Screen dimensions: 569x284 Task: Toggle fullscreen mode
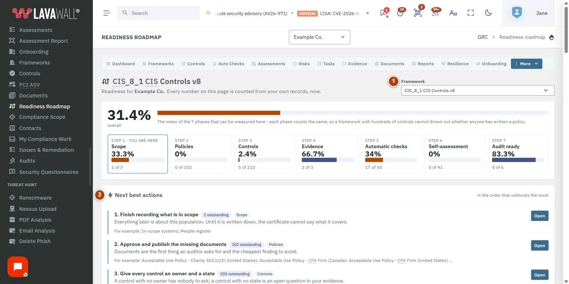click(471, 13)
